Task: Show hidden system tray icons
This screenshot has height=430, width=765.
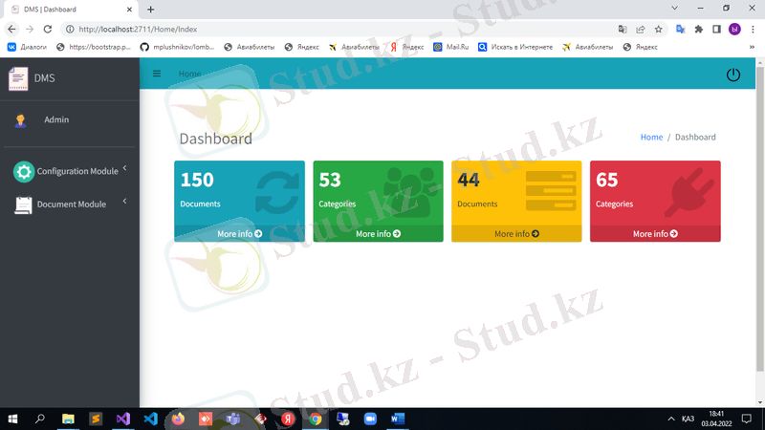Action: point(671,419)
